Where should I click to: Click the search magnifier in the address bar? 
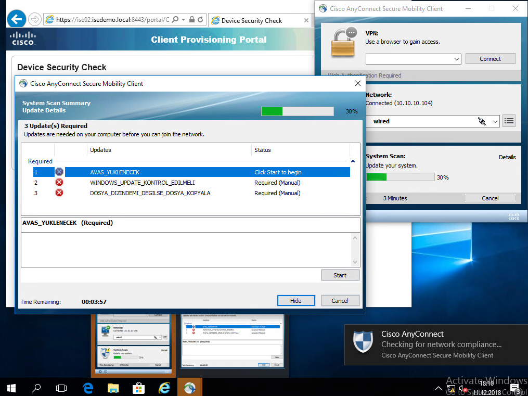click(175, 20)
